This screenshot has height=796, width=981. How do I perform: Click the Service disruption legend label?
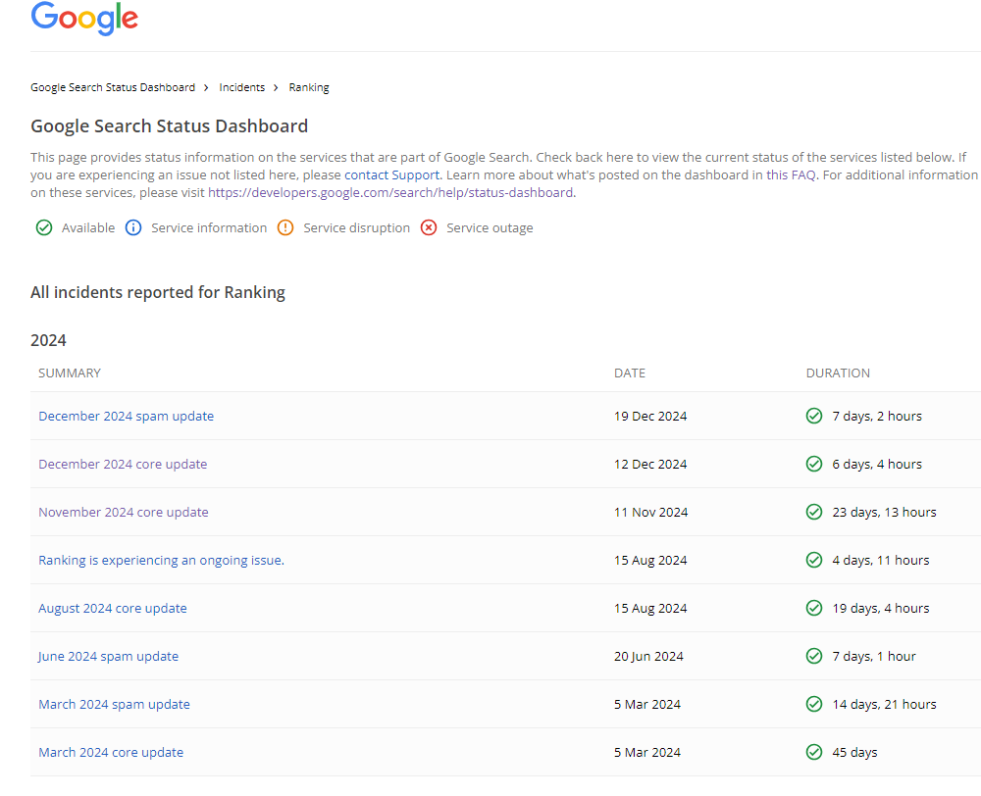(357, 227)
